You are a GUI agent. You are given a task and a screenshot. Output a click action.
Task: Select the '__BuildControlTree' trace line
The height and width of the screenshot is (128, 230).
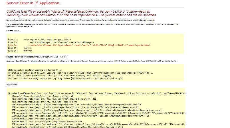87,110
